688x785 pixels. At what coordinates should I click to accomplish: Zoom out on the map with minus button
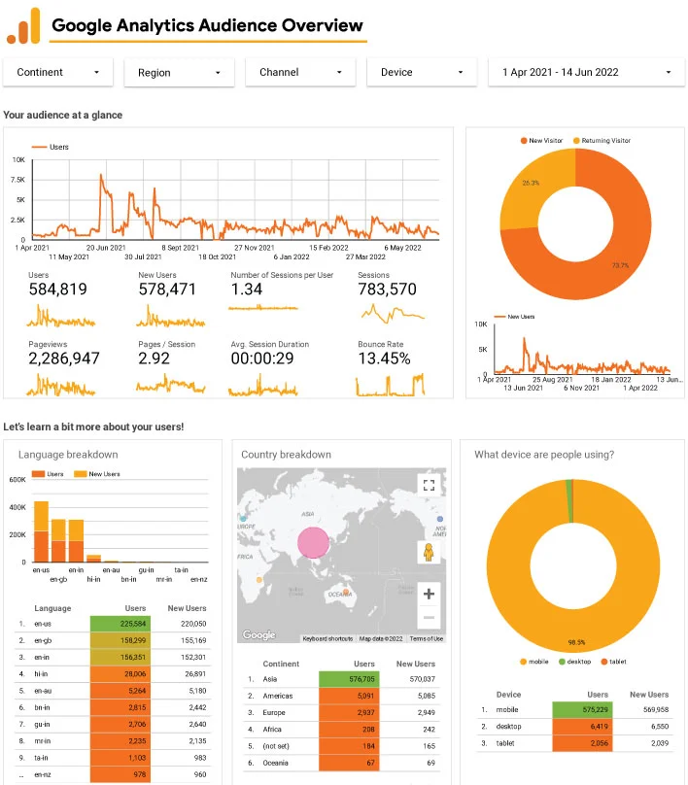pyautogui.click(x=429, y=618)
